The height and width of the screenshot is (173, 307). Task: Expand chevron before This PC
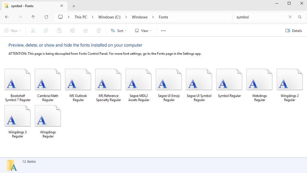click(x=69, y=17)
